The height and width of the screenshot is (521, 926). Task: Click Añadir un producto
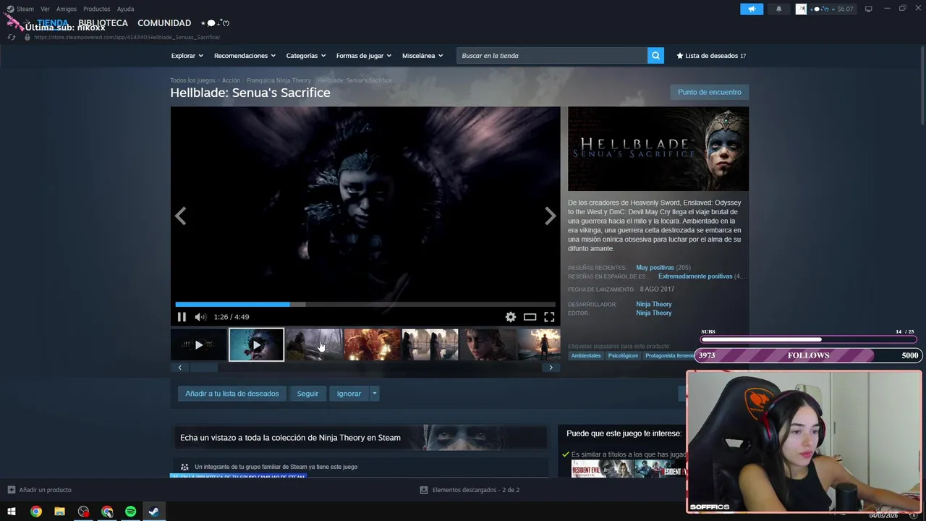coord(39,490)
